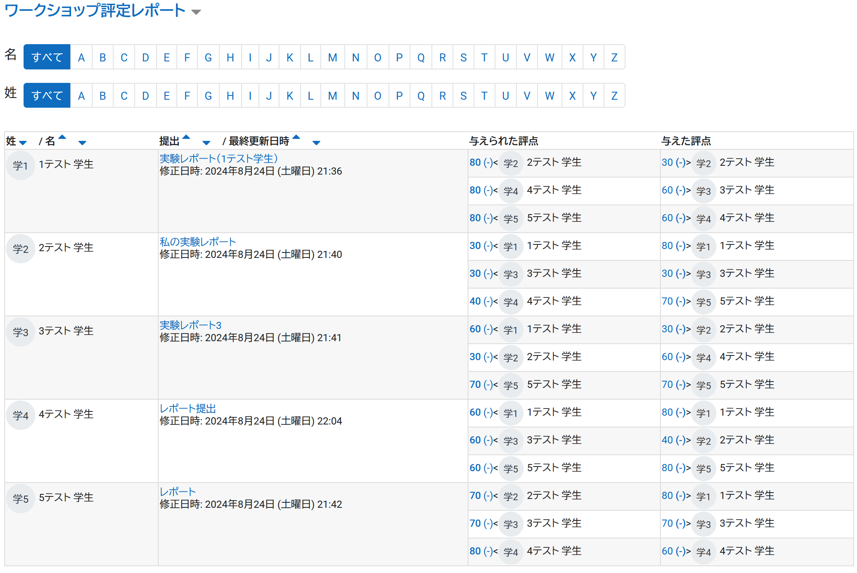Click the 学2 avatar beside 2テスト 学生 name column
The image size is (857, 573).
click(x=20, y=249)
